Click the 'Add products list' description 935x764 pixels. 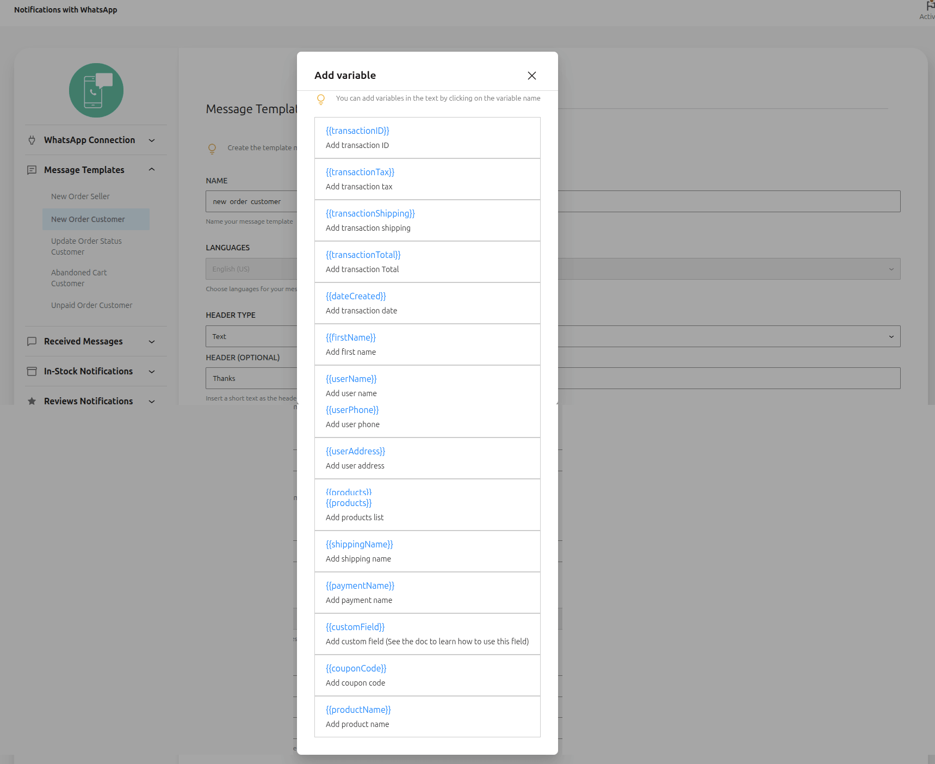[355, 517]
